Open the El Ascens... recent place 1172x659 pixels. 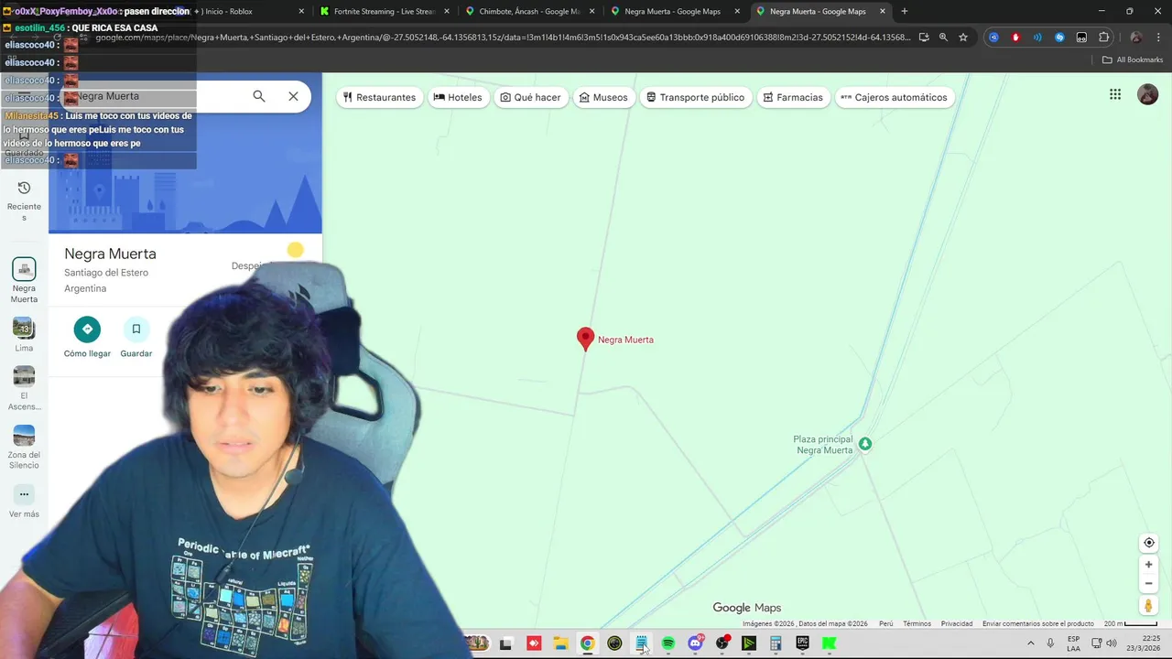(24, 388)
